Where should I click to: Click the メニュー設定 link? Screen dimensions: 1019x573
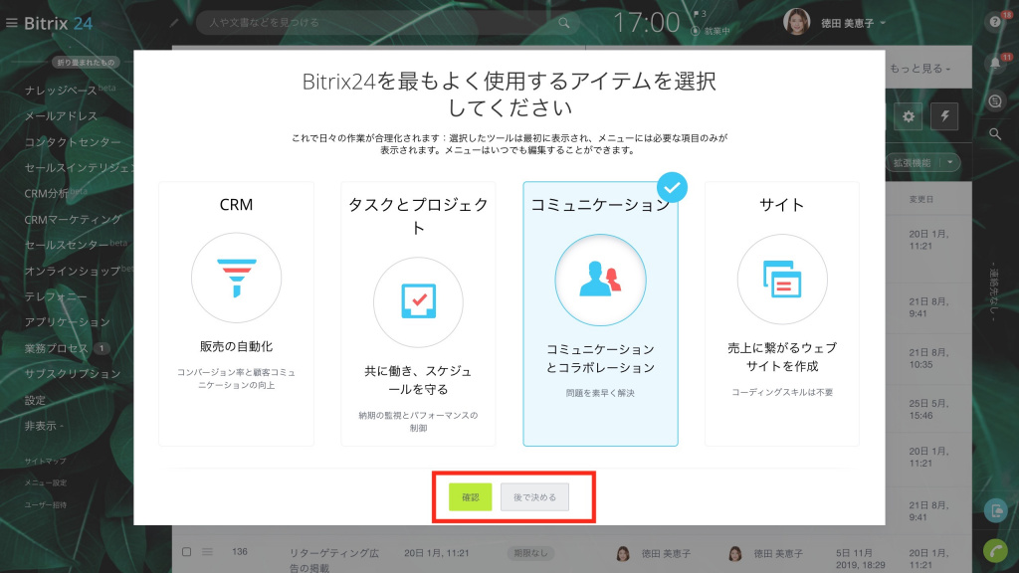pyautogui.click(x=45, y=482)
